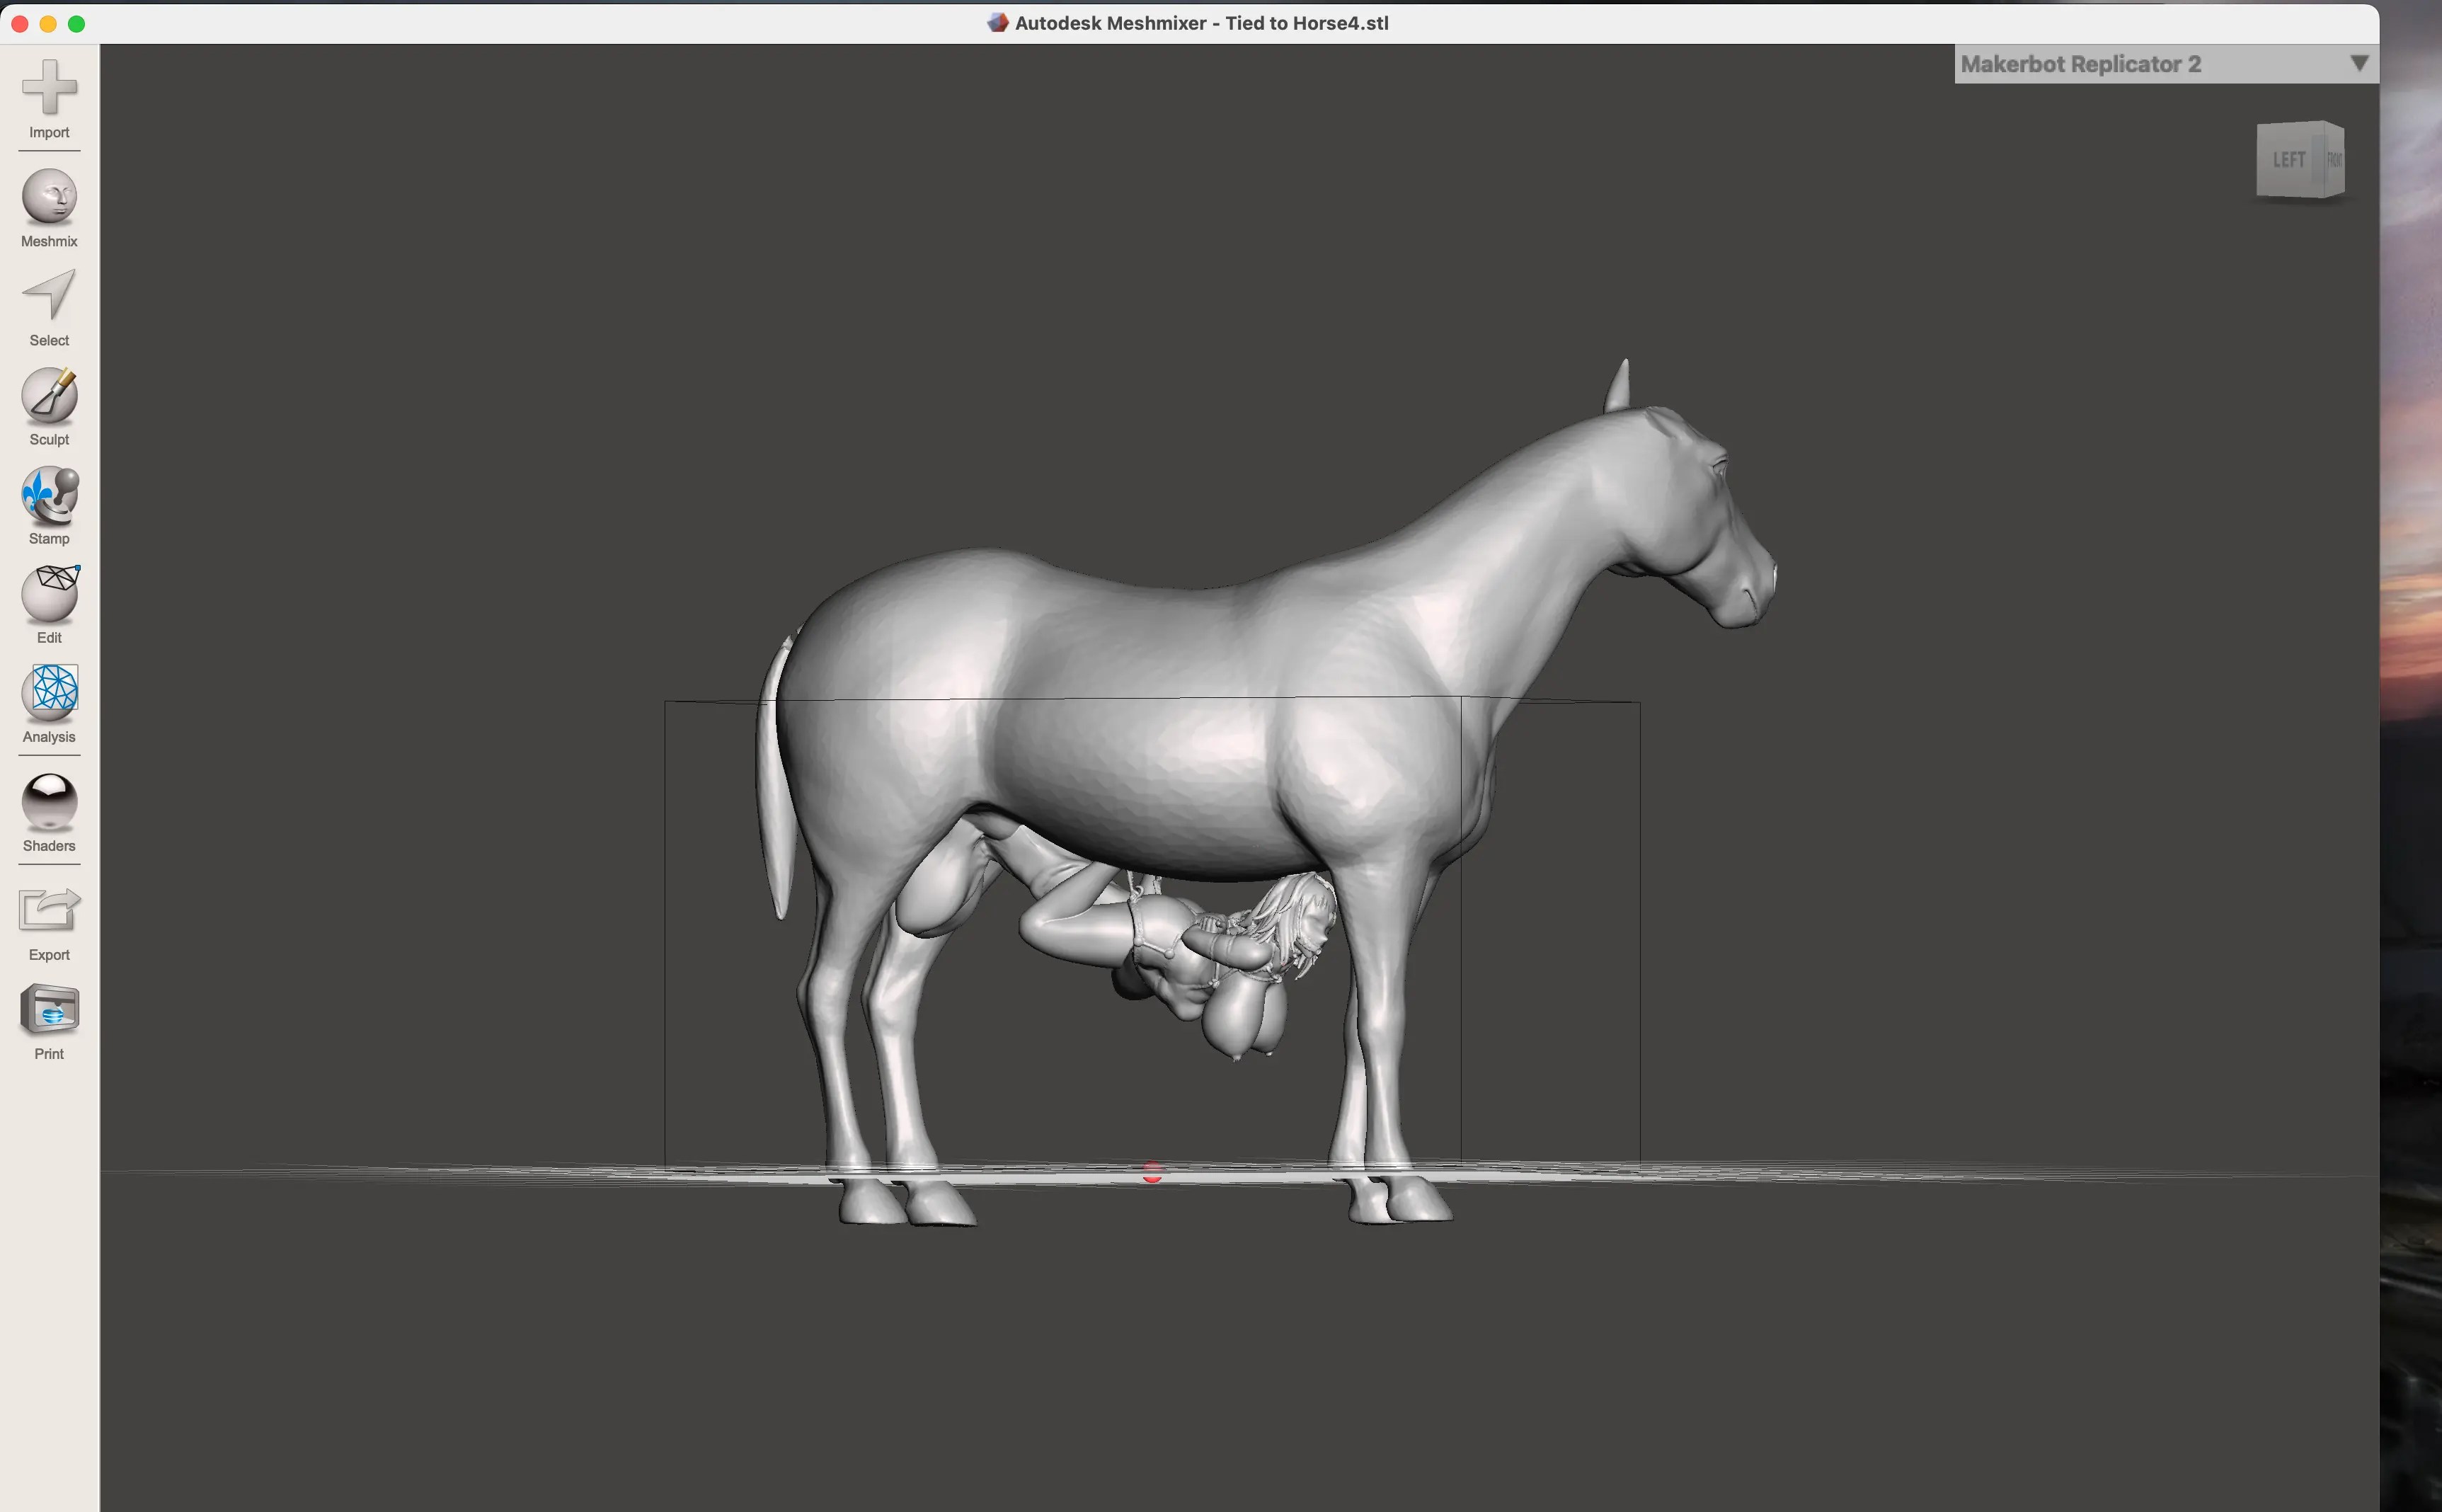
Task: Open the Sculpt brush tool
Action: pyautogui.click(x=49, y=406)
